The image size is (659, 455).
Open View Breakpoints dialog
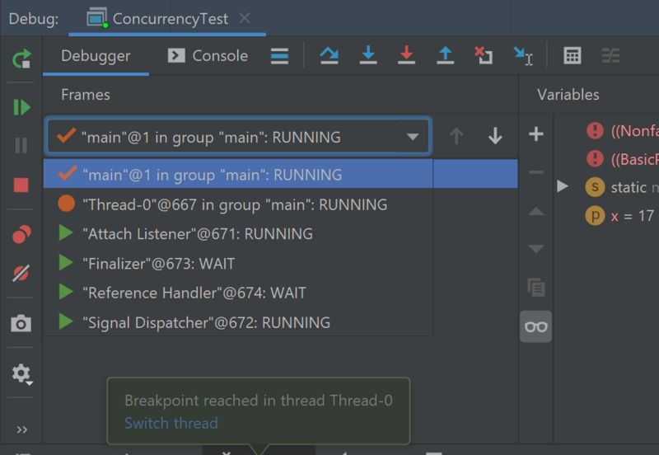21,234
